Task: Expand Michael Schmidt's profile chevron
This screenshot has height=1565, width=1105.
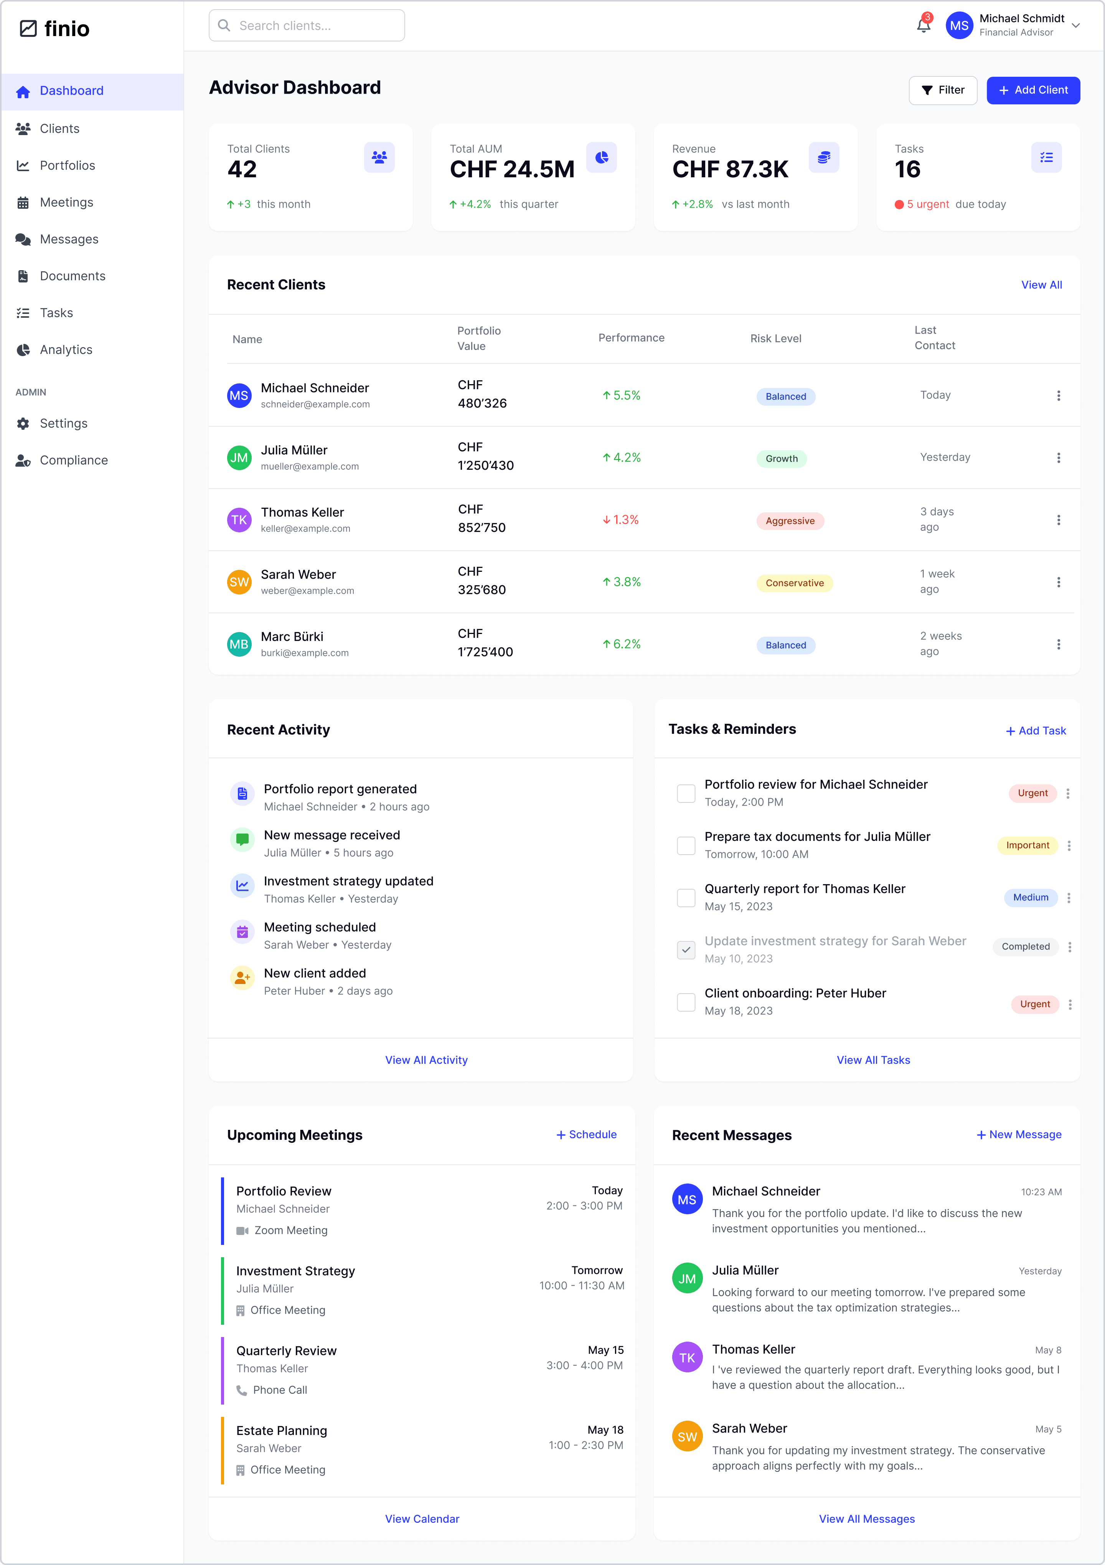Action: (1076, 25)
